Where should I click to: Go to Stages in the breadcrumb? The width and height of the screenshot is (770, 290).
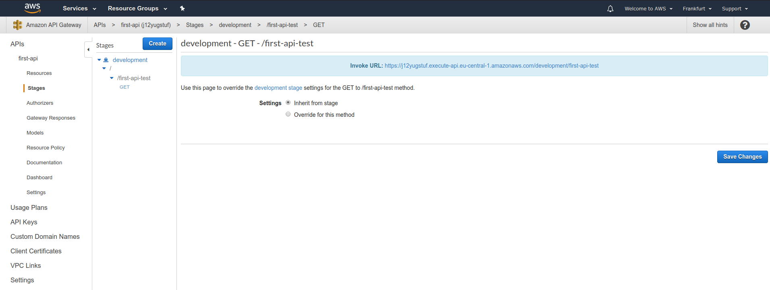pos(195,25)
